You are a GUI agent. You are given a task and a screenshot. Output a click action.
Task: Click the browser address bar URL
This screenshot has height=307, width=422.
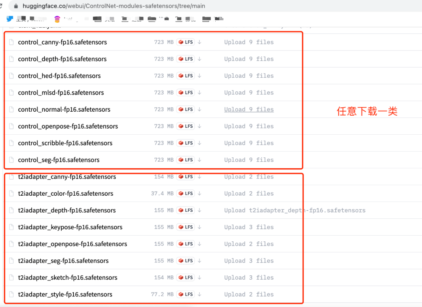(114, 6)
